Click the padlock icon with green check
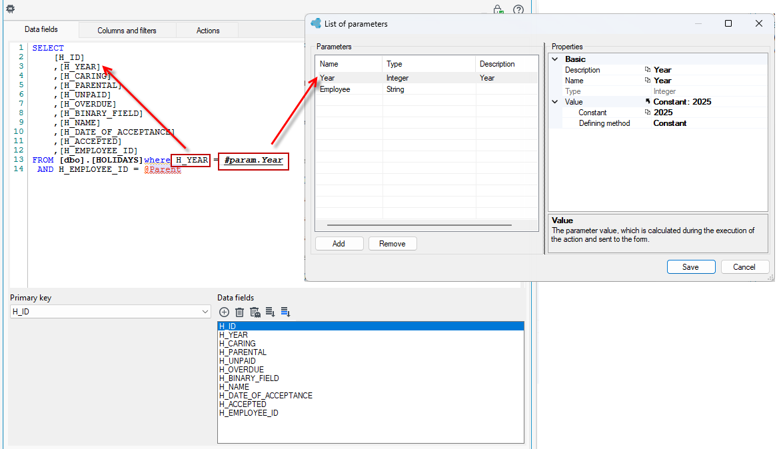 coord(498,9)
